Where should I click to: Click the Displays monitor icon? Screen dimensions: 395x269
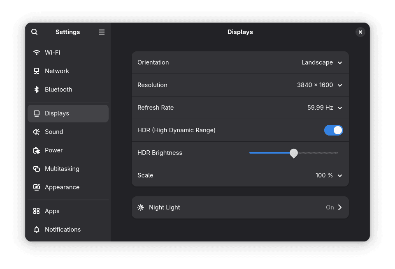37,113
